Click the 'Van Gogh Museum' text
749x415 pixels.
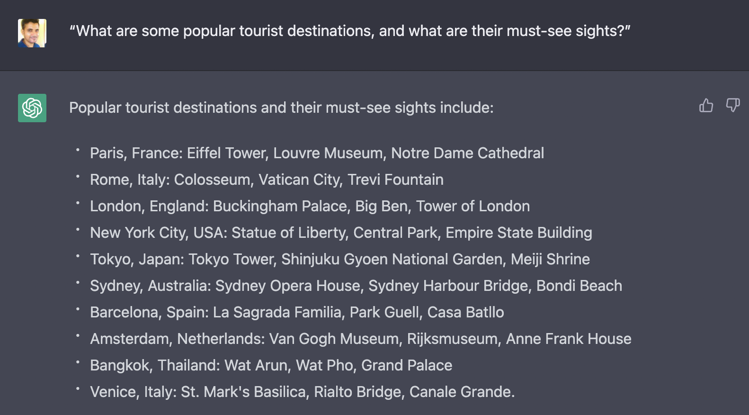[334, 339]
